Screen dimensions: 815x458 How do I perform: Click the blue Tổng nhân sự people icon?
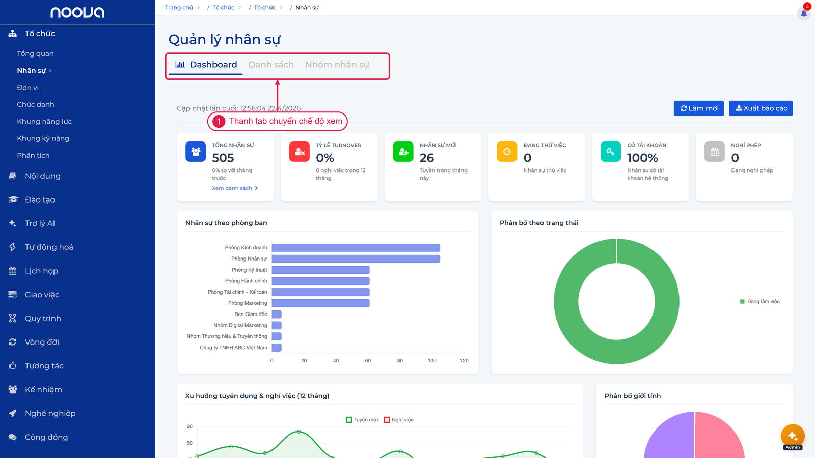click(196, 152)
